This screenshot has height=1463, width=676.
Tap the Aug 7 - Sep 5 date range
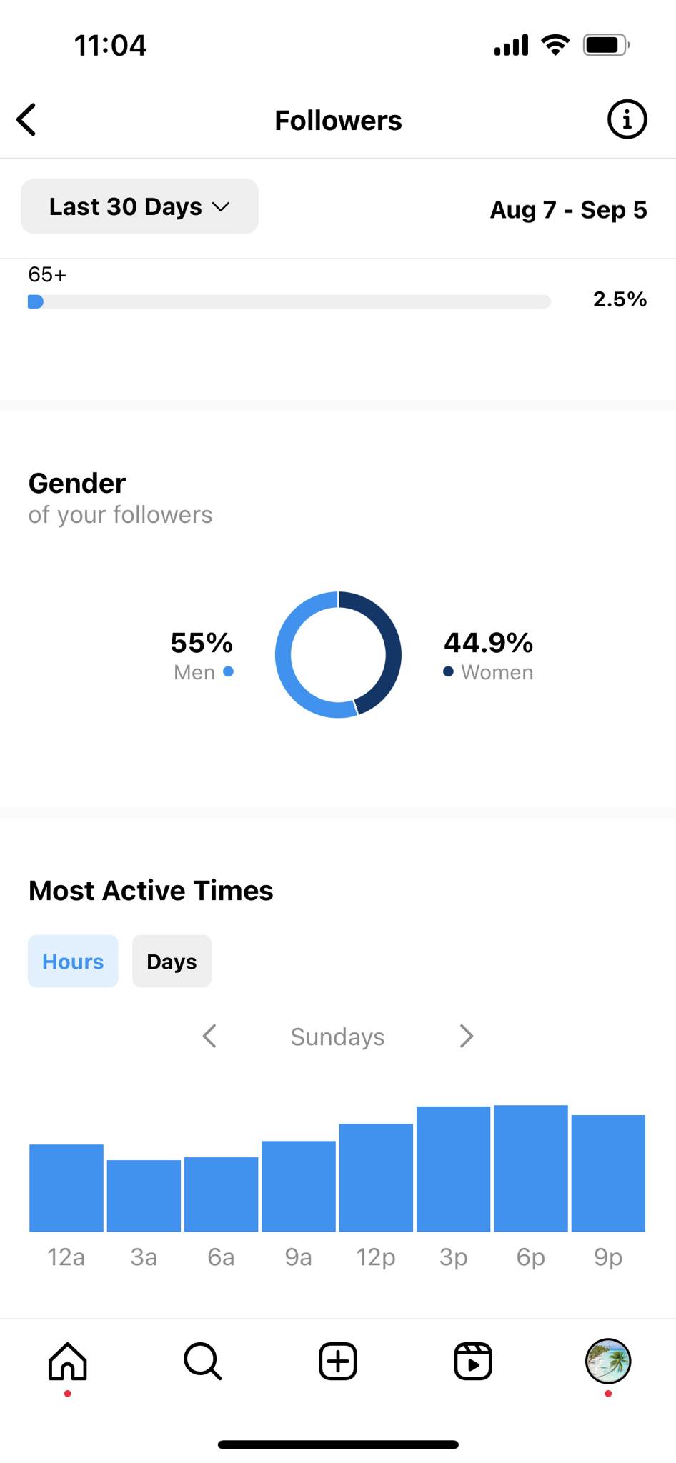[568, 210]
